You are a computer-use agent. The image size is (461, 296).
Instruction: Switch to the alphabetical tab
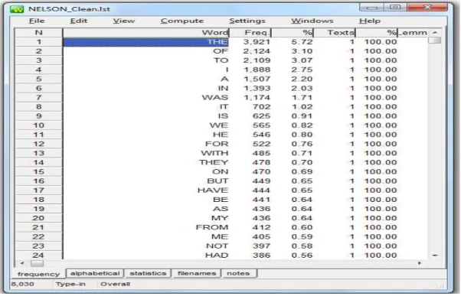pos(95,273)
